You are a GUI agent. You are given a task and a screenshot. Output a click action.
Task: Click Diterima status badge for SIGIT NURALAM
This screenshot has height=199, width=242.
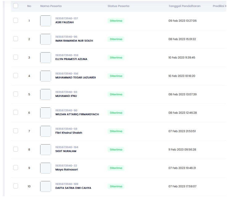click(x=116, y=150)
